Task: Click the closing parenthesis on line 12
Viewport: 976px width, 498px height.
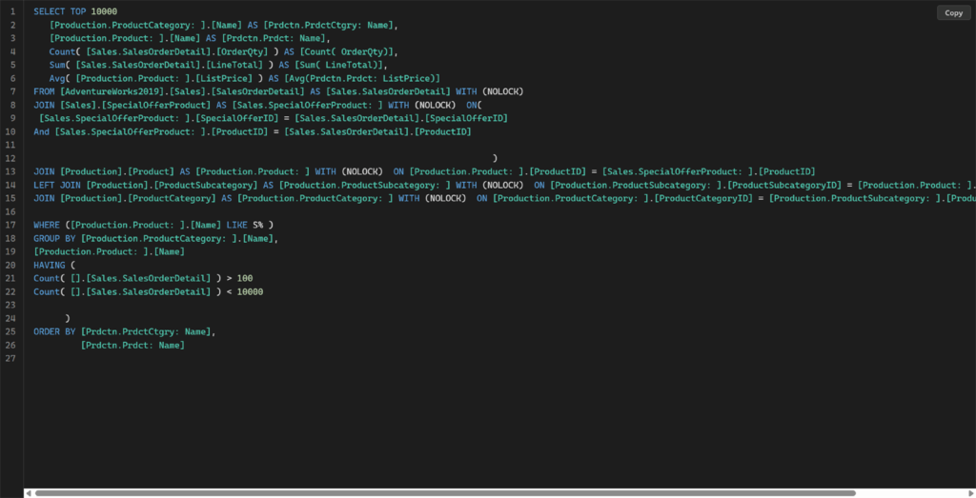Action: 495,158
